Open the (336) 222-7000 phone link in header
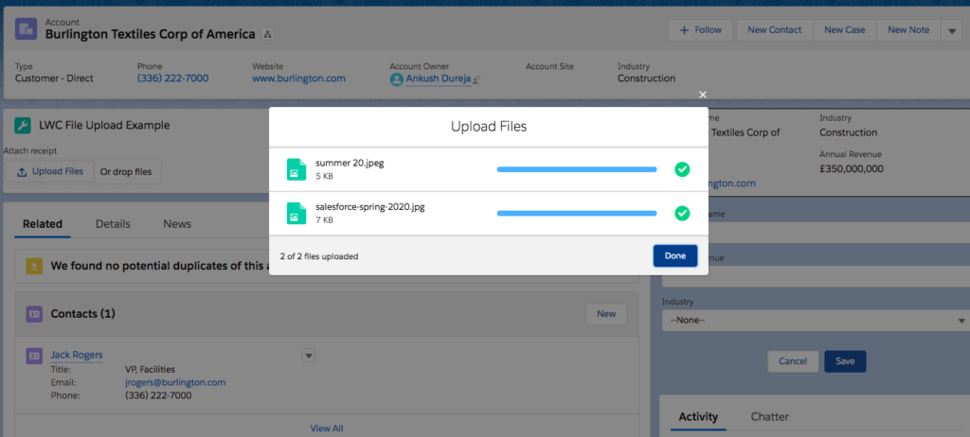 tap(172, 79)
